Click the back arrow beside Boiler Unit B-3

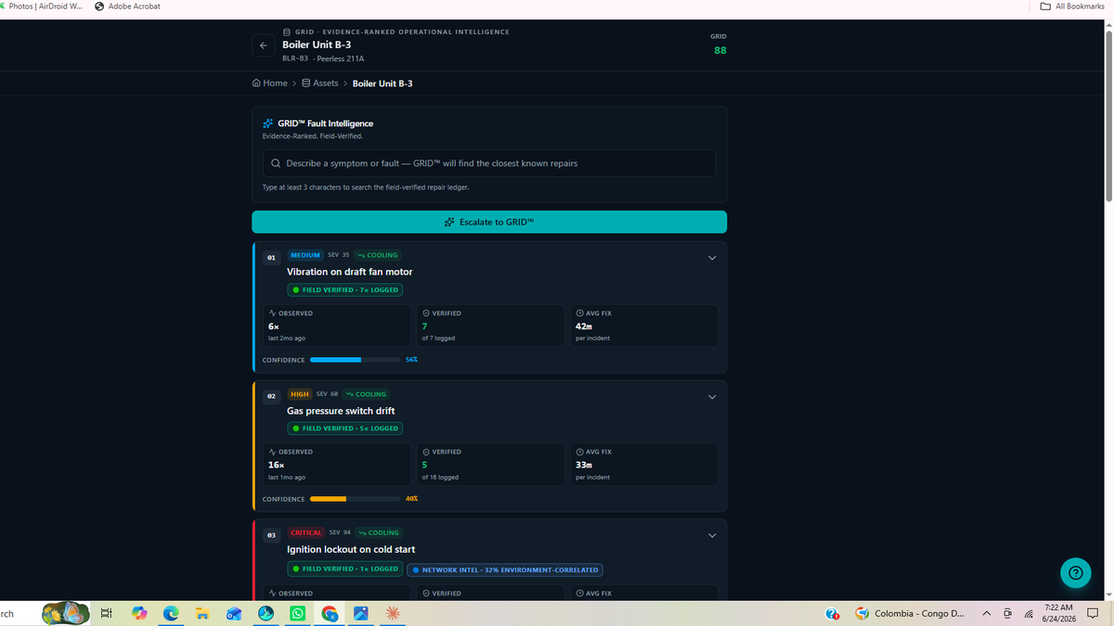pos(264,45)
